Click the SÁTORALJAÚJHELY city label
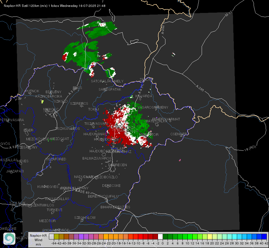This screenshot has height=248, width=269. (107, 81)
